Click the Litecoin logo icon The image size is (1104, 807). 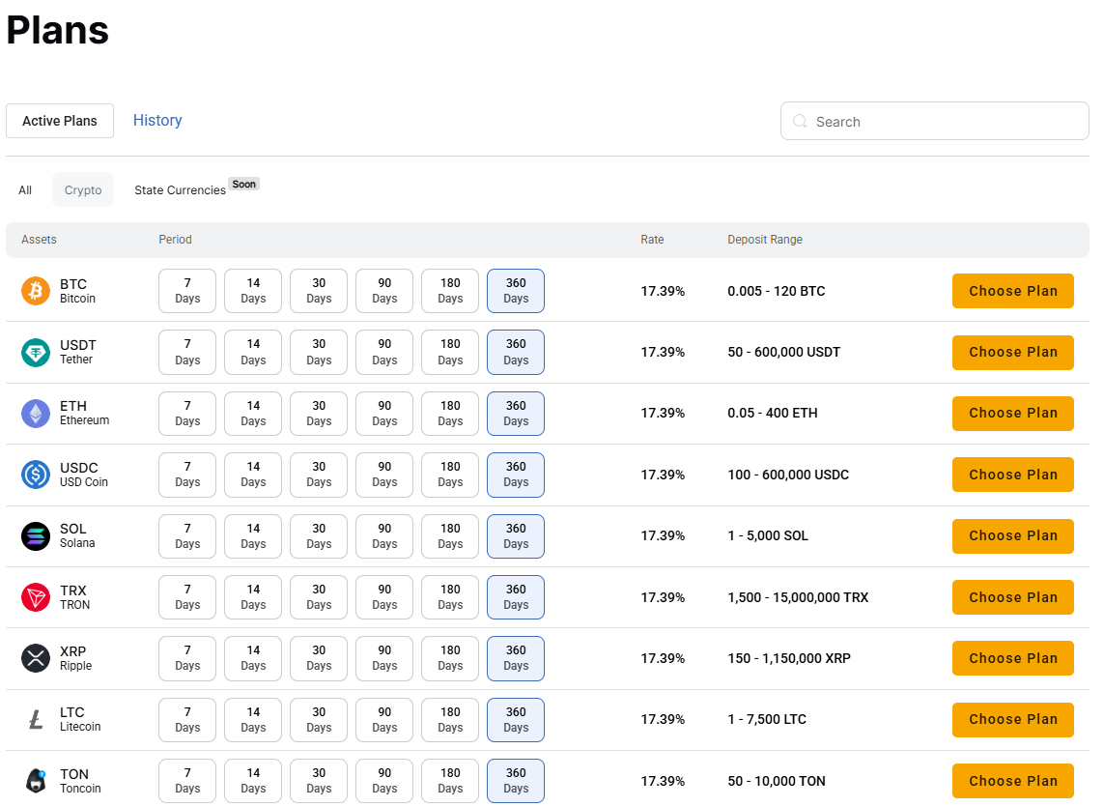pos(36,719)
